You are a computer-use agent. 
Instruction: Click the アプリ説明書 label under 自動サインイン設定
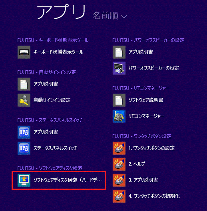click(46, 84)
